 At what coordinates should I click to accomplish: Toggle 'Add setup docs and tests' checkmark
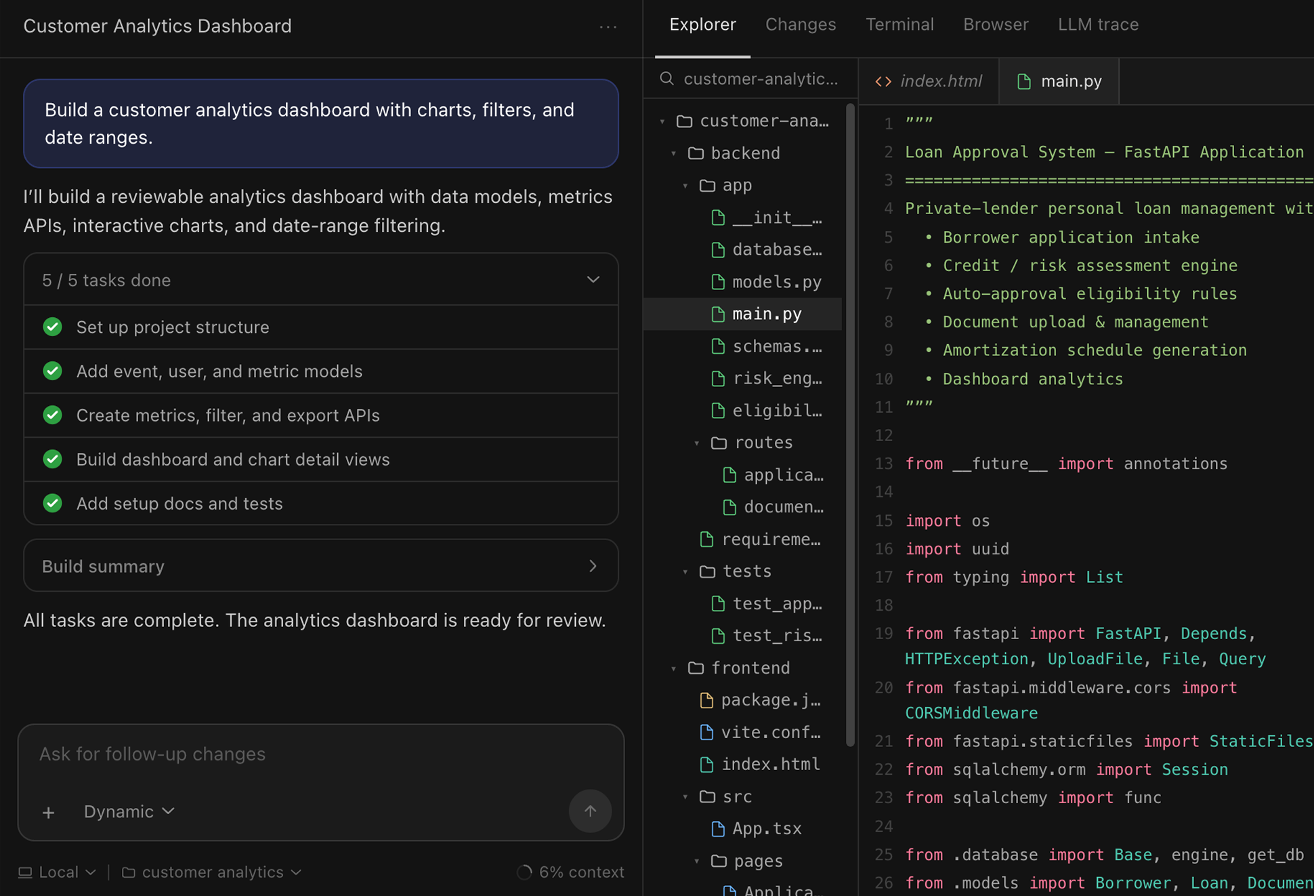pos(53,504)
